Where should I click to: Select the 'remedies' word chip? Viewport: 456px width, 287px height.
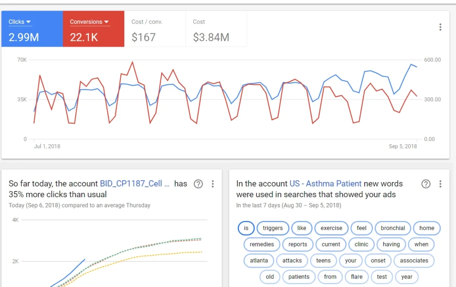262,244
